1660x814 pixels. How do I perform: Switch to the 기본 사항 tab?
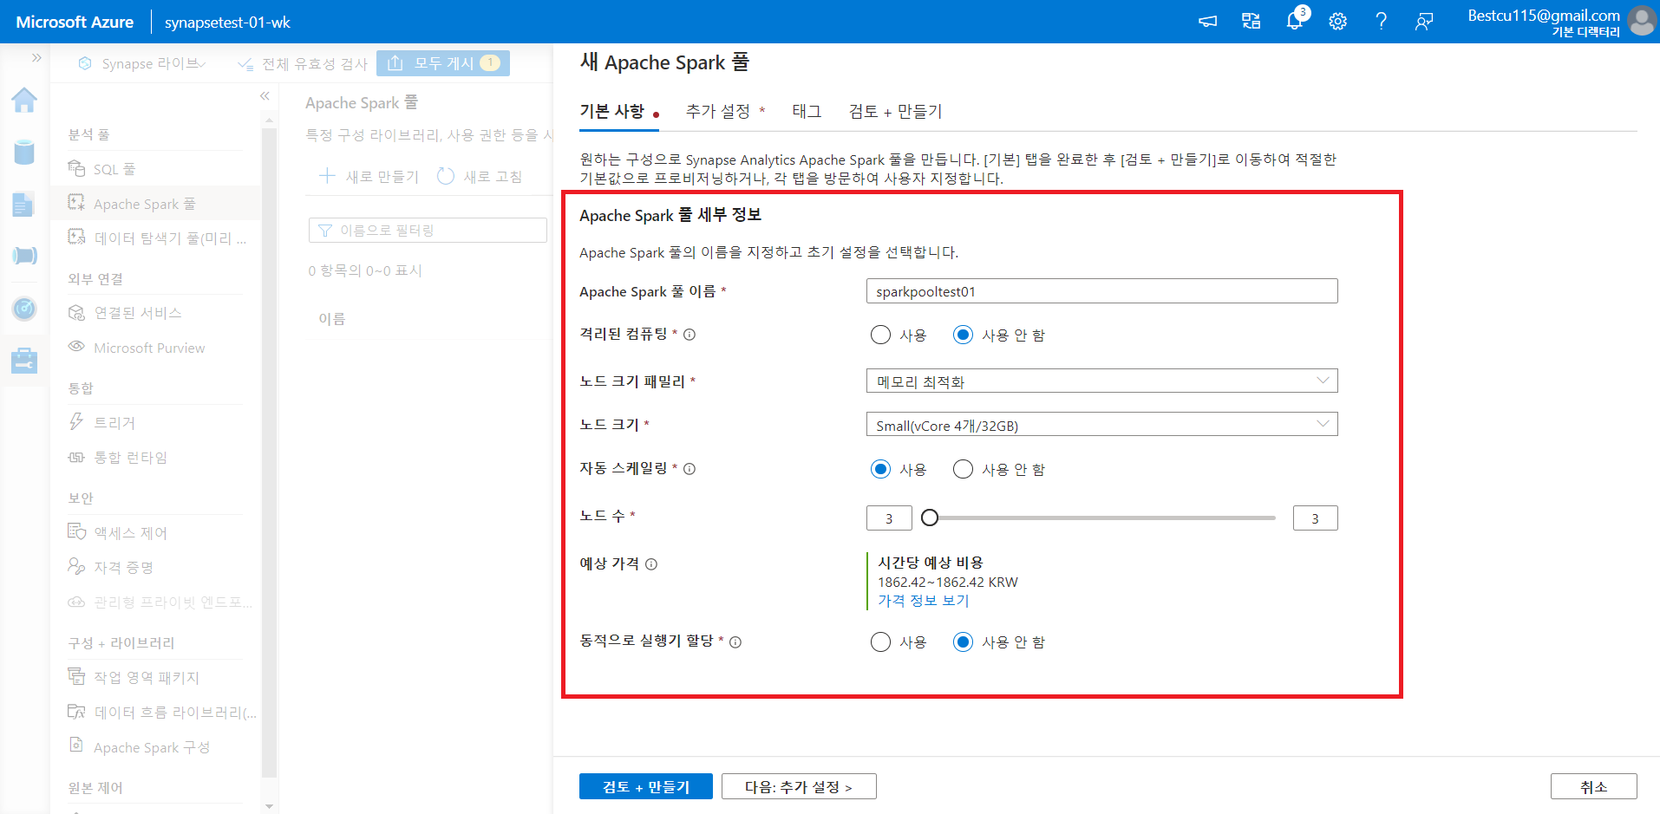(618, 111)
